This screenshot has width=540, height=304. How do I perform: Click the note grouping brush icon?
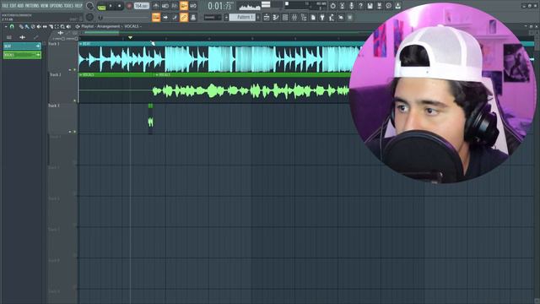pos(175,17)
